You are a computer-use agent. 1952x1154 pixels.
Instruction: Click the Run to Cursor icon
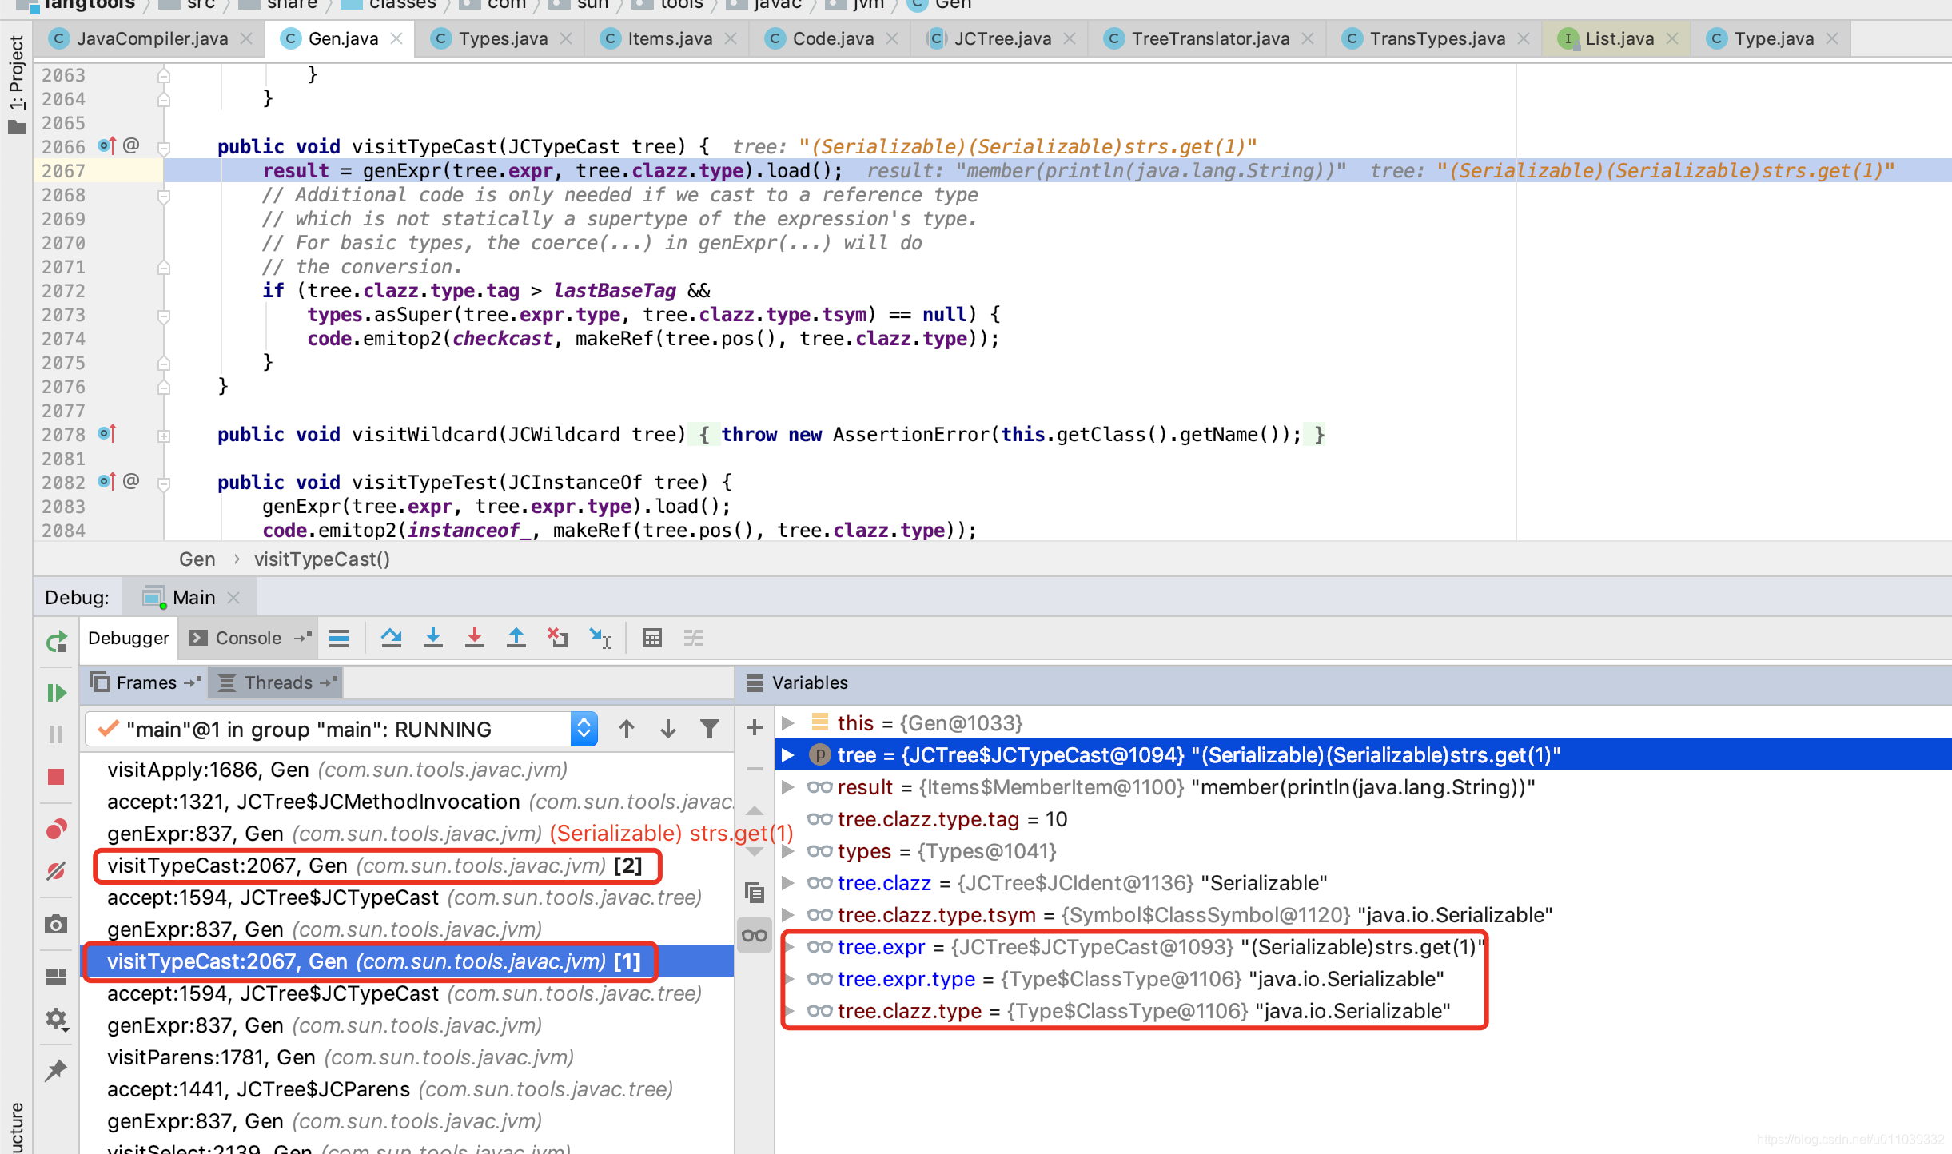[x=600, y=638]
